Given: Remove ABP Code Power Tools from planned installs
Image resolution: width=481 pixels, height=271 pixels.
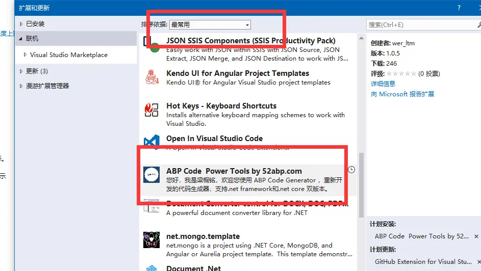Looking at the screenshot, I should [x=476, y=236].
